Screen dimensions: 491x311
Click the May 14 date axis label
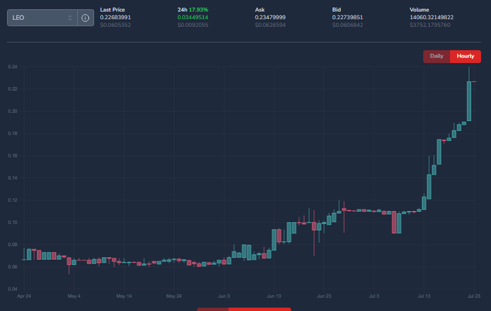click(124, 296)
